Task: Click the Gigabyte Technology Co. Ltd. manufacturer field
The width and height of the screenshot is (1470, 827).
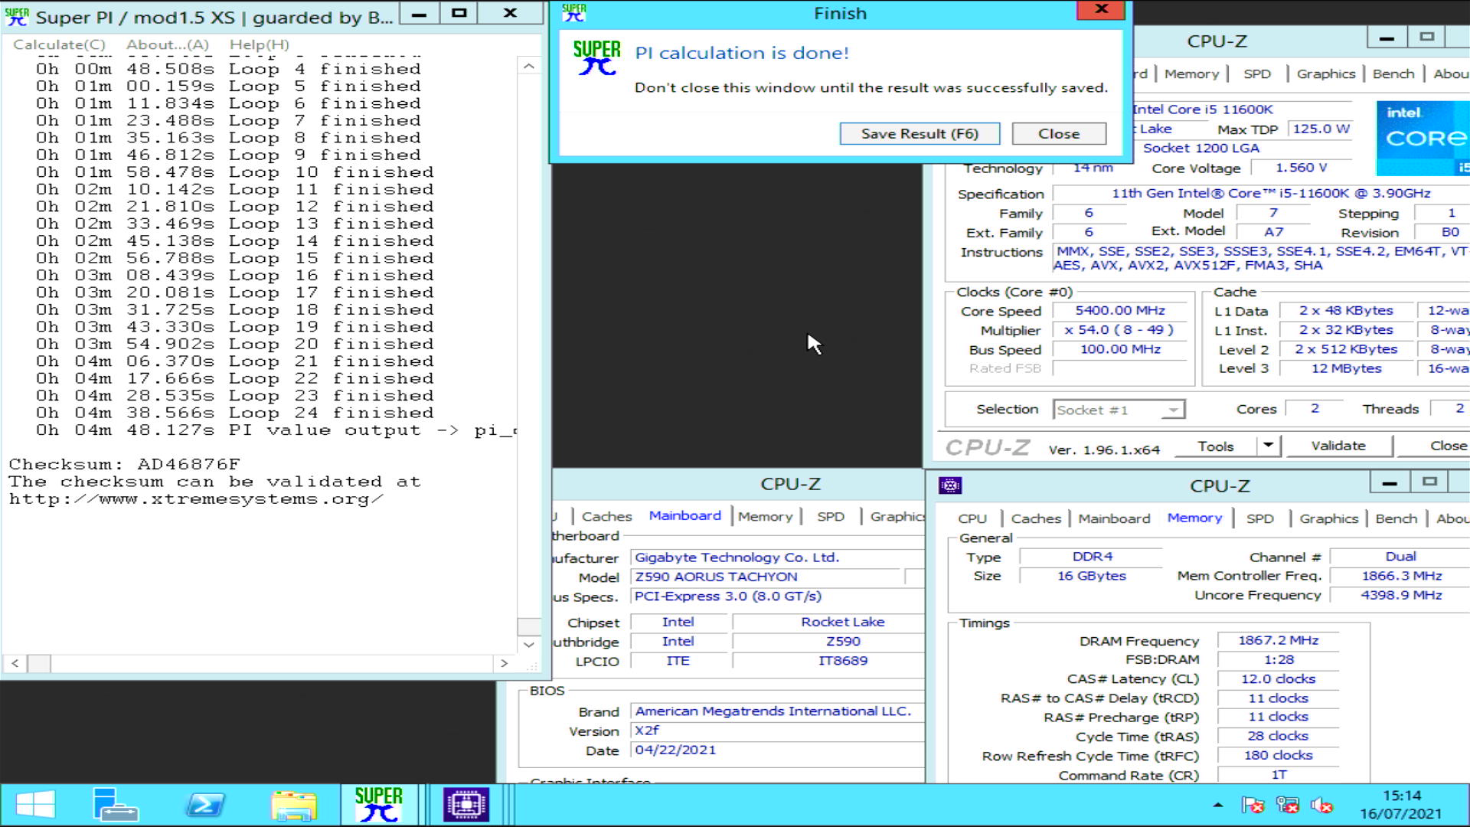Action: (777, 557)
